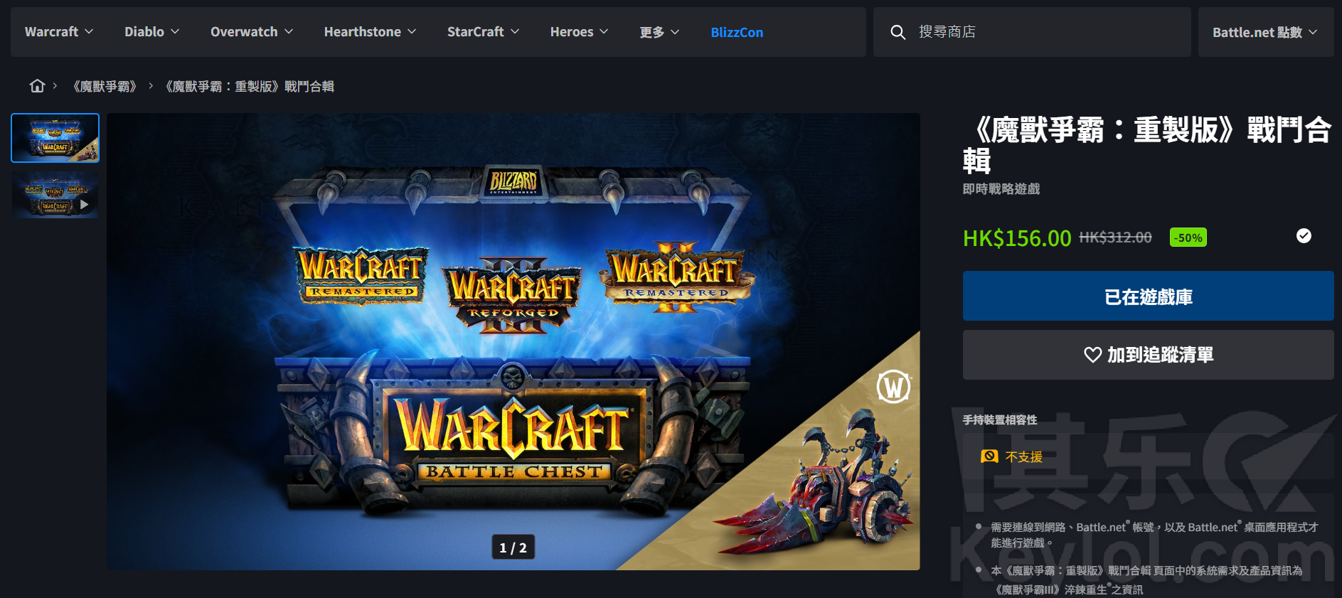Click the 即時戰略遊戲 genre label
Viewport: 1342px width, 598px height.
(1001, 189)
